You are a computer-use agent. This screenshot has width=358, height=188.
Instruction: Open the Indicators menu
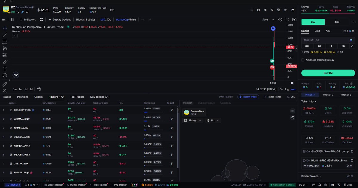tap(27, 20)
